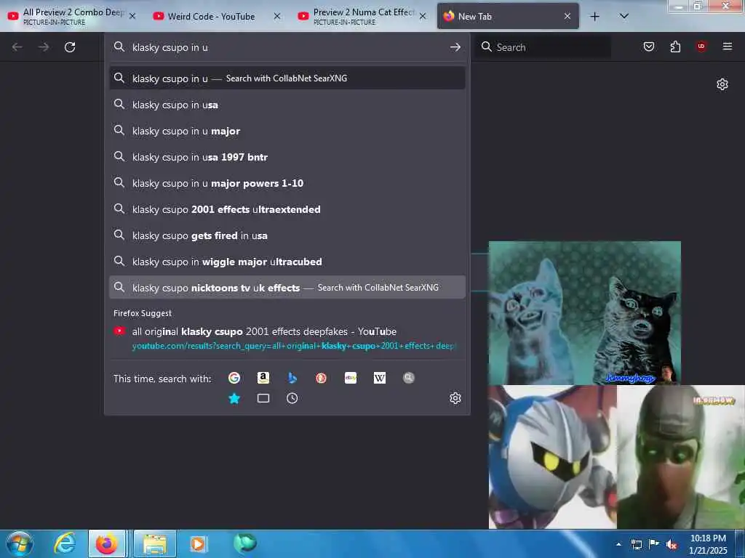745x558 pixels.
Task: Select suggestion 'klasky csupo gets fired in usa'
Action: point(287,235)
